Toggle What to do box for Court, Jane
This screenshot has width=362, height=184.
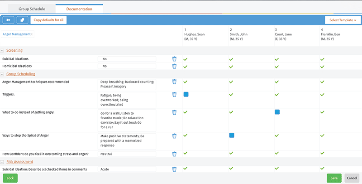click(277, 112)
